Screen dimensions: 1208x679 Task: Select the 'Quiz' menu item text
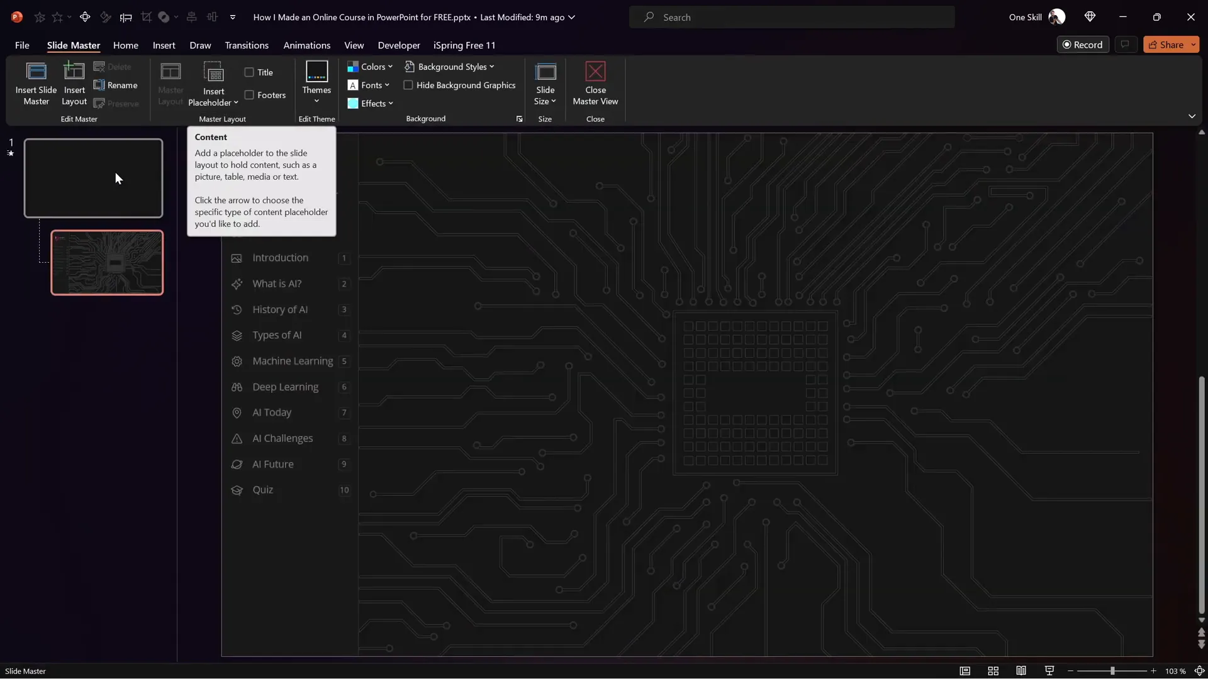coord(262,490)
